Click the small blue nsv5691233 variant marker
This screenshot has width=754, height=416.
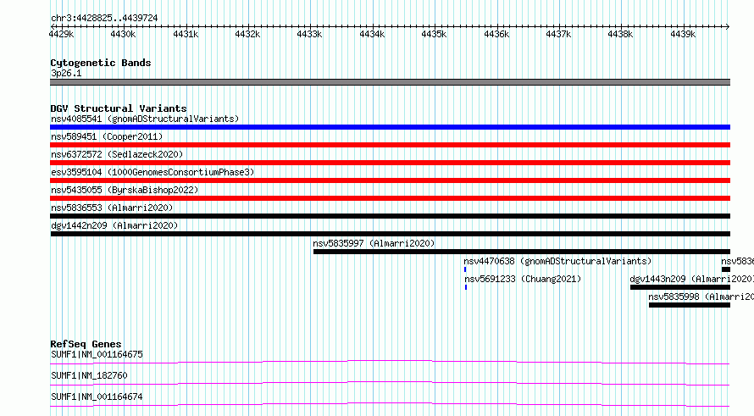pyautogui.click(x=465, y=287)
